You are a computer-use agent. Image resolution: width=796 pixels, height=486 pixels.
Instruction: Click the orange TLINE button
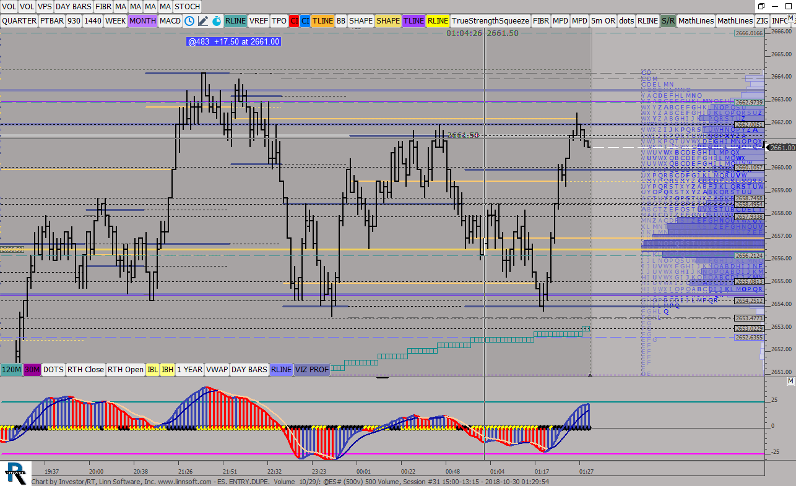[322, 20]
